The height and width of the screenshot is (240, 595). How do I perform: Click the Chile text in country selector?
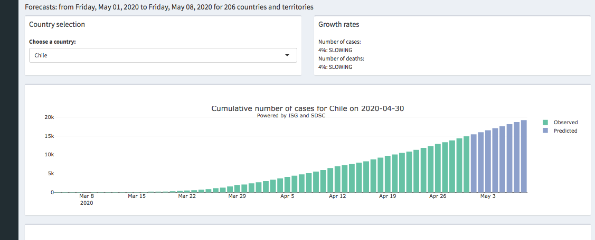[41, 55]
